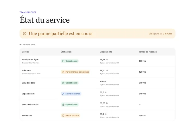Click the 100 % availability value

(103, 81)
